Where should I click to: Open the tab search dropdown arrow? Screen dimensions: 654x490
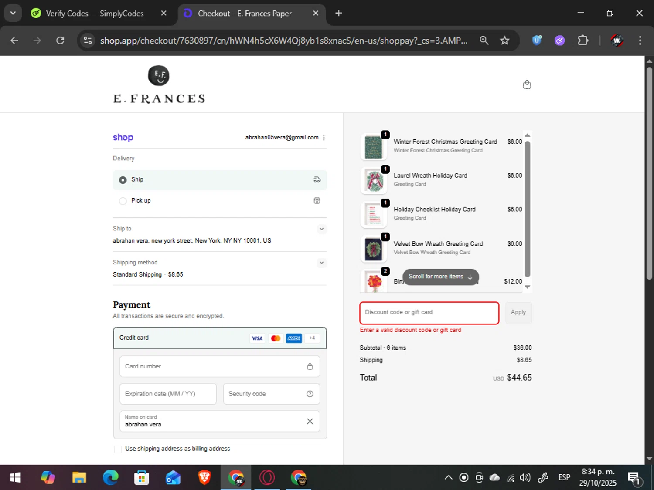13,13
